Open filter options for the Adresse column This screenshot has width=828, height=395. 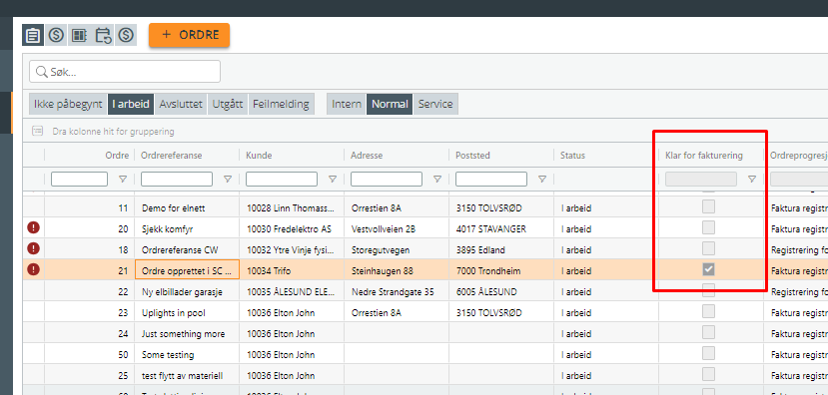click(x=437, y=180)
